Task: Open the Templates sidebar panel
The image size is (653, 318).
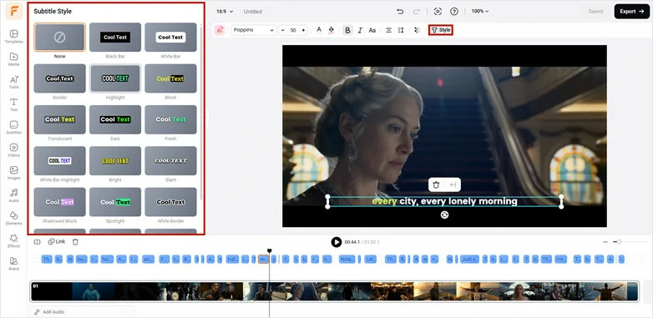Action: point(13,36)
